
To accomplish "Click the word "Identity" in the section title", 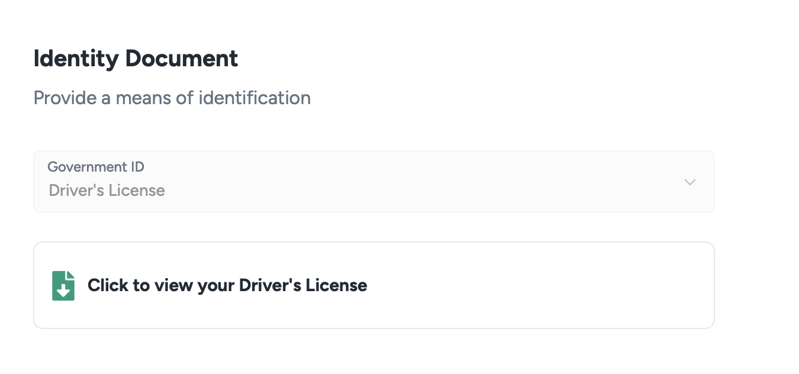I will (x=76, y=59).
